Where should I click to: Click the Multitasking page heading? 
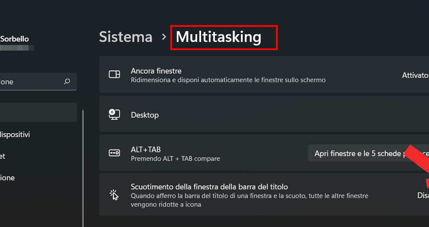pyautogui.click(x=218, y=37)
